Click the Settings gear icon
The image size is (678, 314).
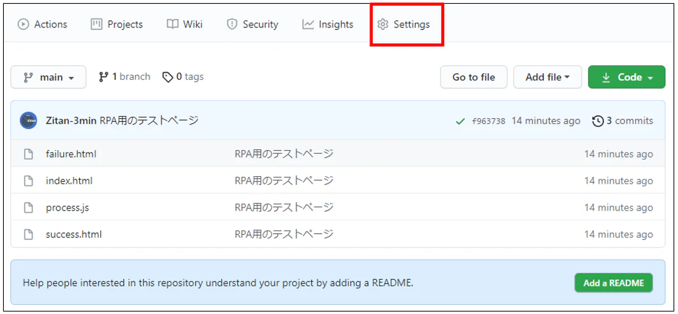pos(382,24)
